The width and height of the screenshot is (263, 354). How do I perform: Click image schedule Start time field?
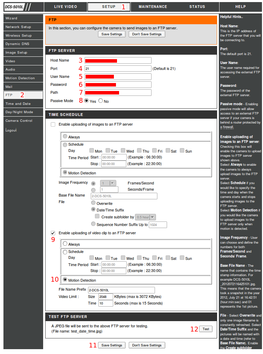click(x=114, y=157)
